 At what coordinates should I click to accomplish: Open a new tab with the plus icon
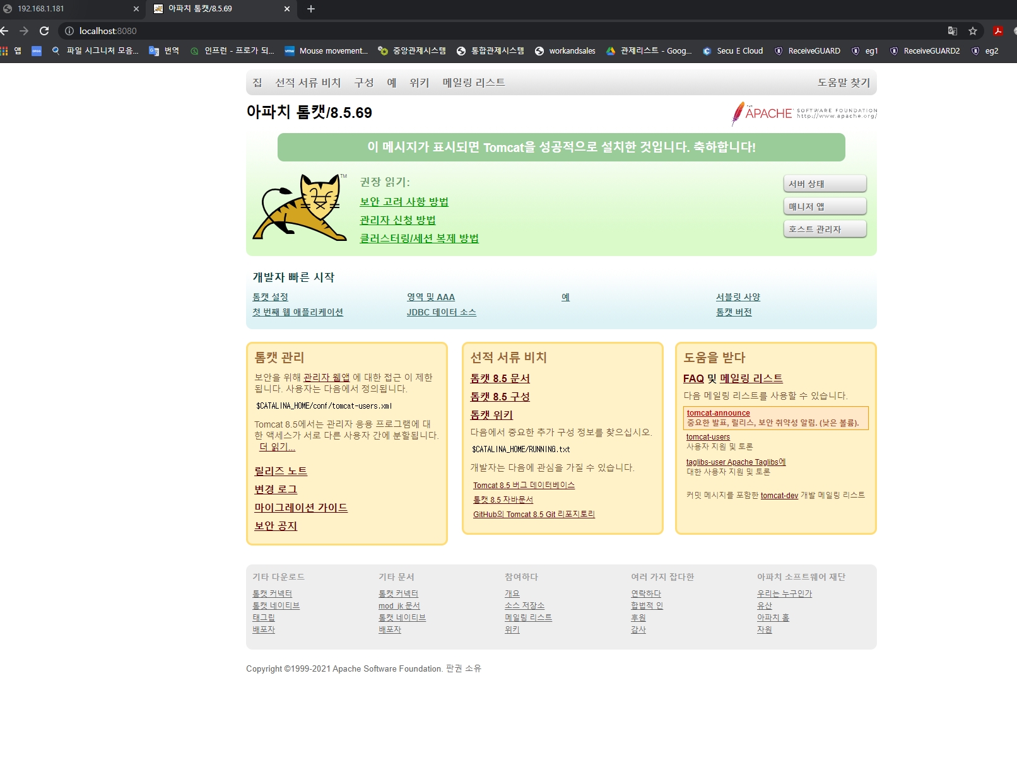coord(310,9)
